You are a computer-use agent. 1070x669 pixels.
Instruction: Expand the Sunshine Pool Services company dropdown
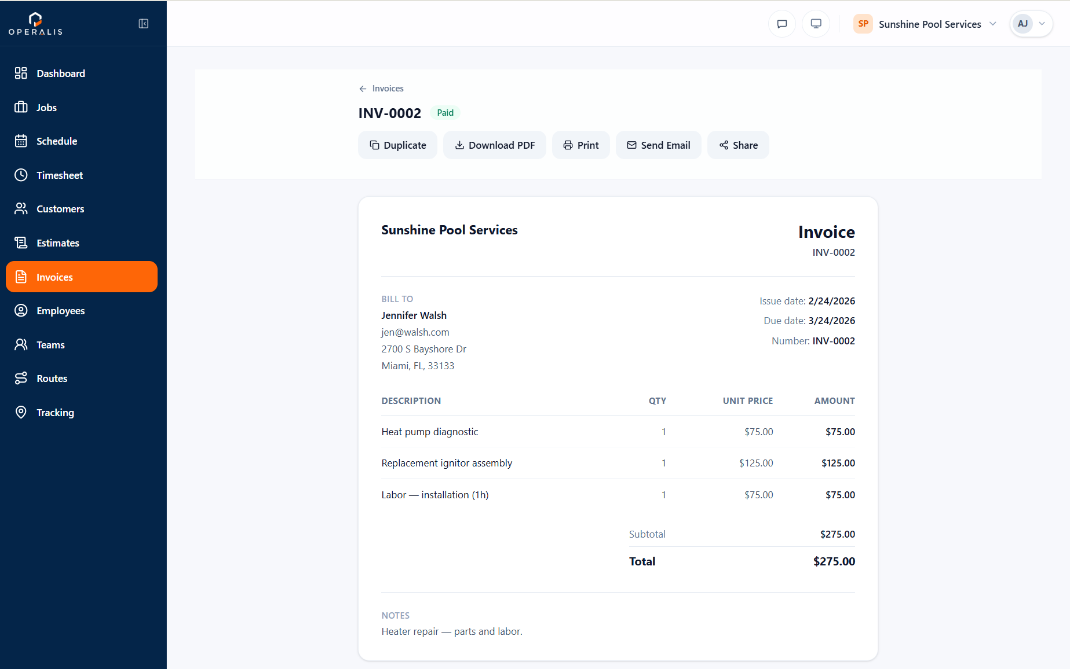pyautogui.click(x=925, y=24)
